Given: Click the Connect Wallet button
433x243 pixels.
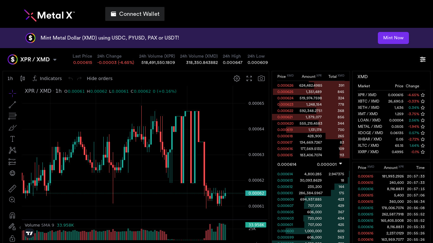Looking at the screenshot, I should pyautogui.click(x=135, y=14).
